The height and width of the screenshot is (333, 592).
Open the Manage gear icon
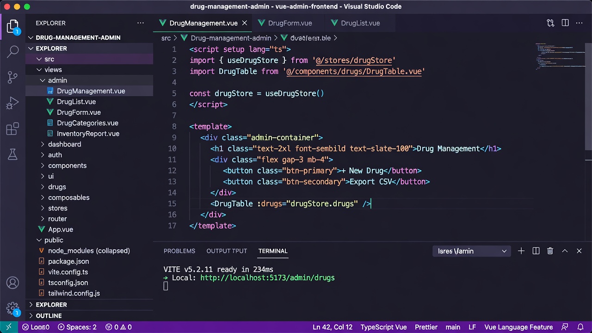click(x=12, y=308)
